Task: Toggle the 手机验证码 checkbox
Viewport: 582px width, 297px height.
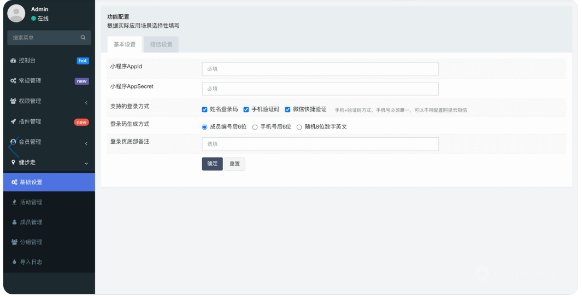Action: tap(246, 109)
